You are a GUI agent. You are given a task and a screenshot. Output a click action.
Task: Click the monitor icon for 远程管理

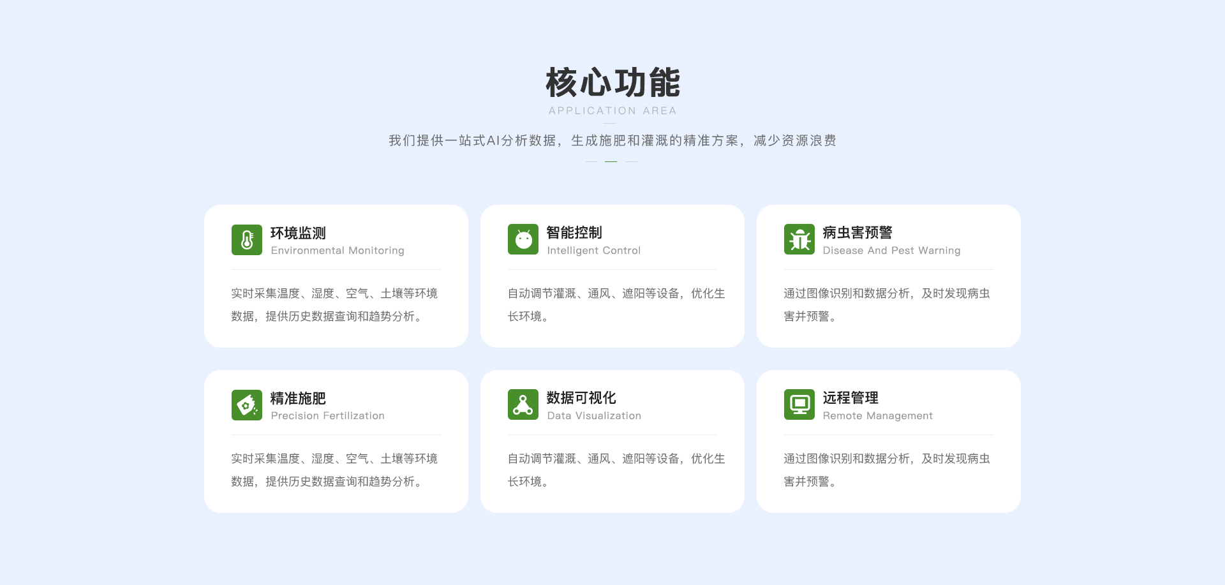click(799, 404)
